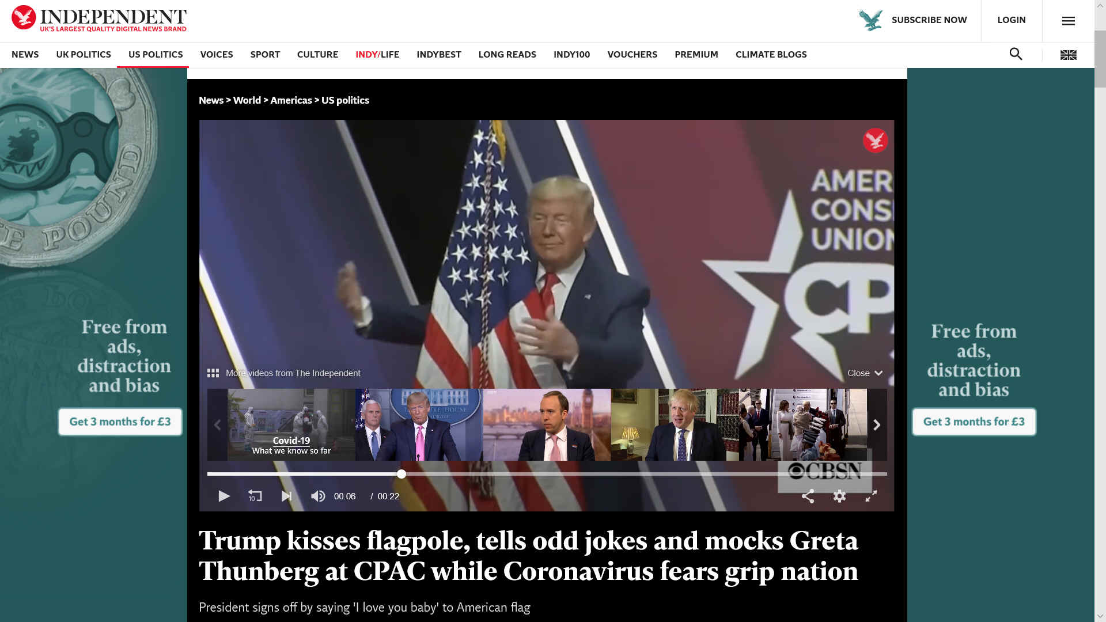The width and height of the screenshot is (1106, 622).
Task: Show previous video thumbnails with left arrow
Action: point(217,425)
